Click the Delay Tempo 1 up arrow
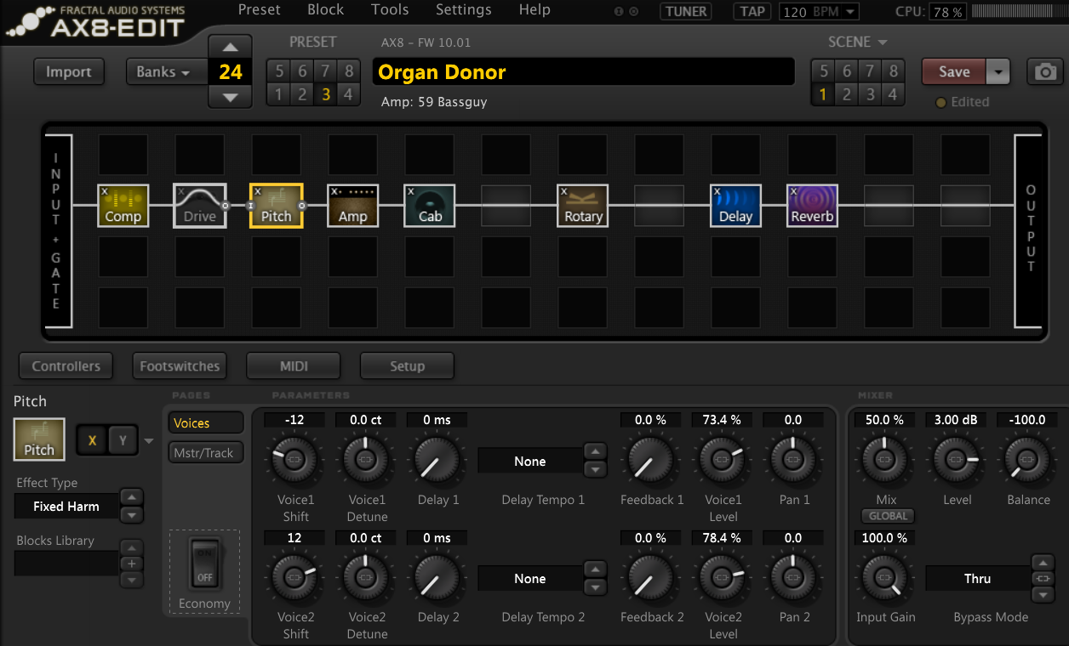1069x646 pixels. 596,452
